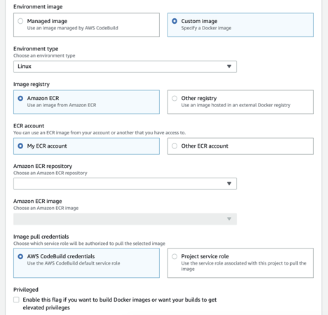Viewport: 328px width, 315px height.
Task: Click the arrow on Amazon ECR repository field
Action: pyautogui.click(x=229, y=183)
